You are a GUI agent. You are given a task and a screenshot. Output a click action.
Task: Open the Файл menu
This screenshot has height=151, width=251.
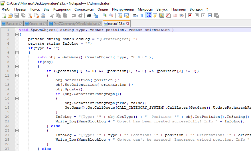[6, 9]
